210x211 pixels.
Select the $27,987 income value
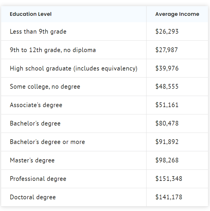pos(166,50)
